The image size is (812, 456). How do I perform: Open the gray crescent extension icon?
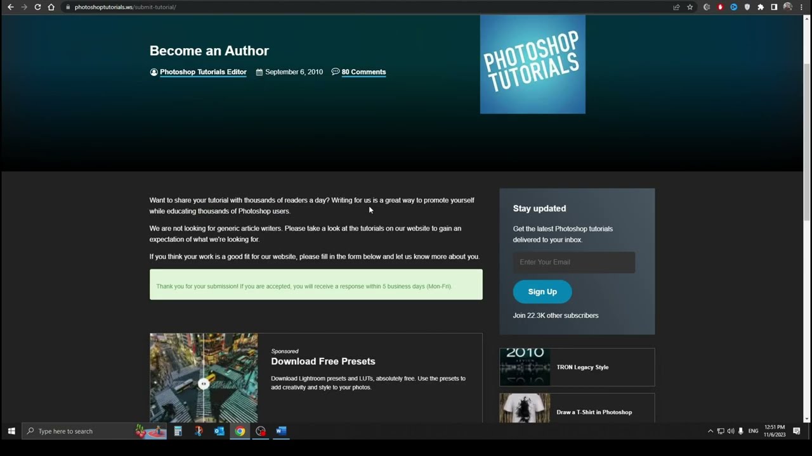[707, 7]
